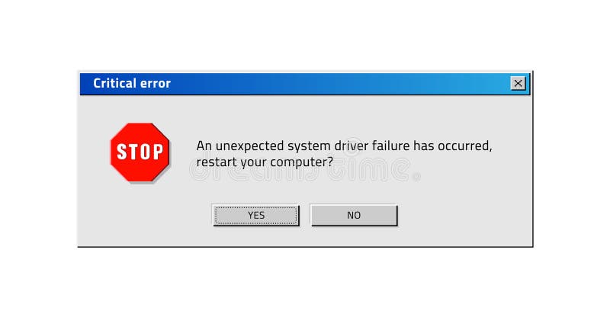
Task: Click the word 'your' in the message
Action: pos(253,163)
